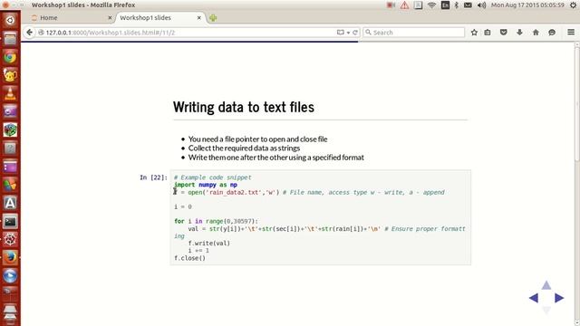The height and width of the screenshot is (326, 580).
Task: Click the red warning triangle indicator
Action: point(404,5)
